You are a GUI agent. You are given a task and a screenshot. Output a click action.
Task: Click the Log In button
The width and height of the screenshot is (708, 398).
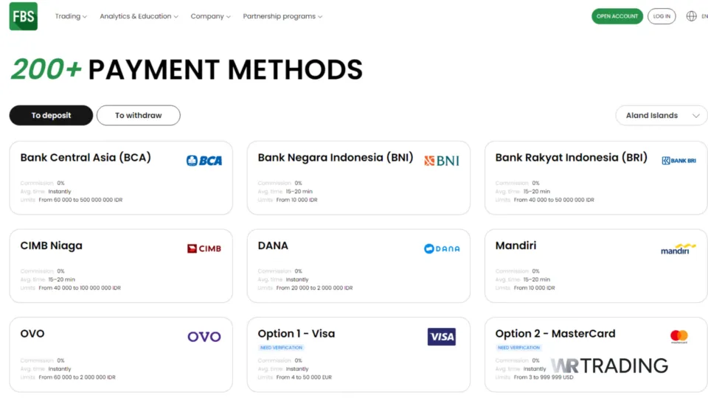point(662,16)
